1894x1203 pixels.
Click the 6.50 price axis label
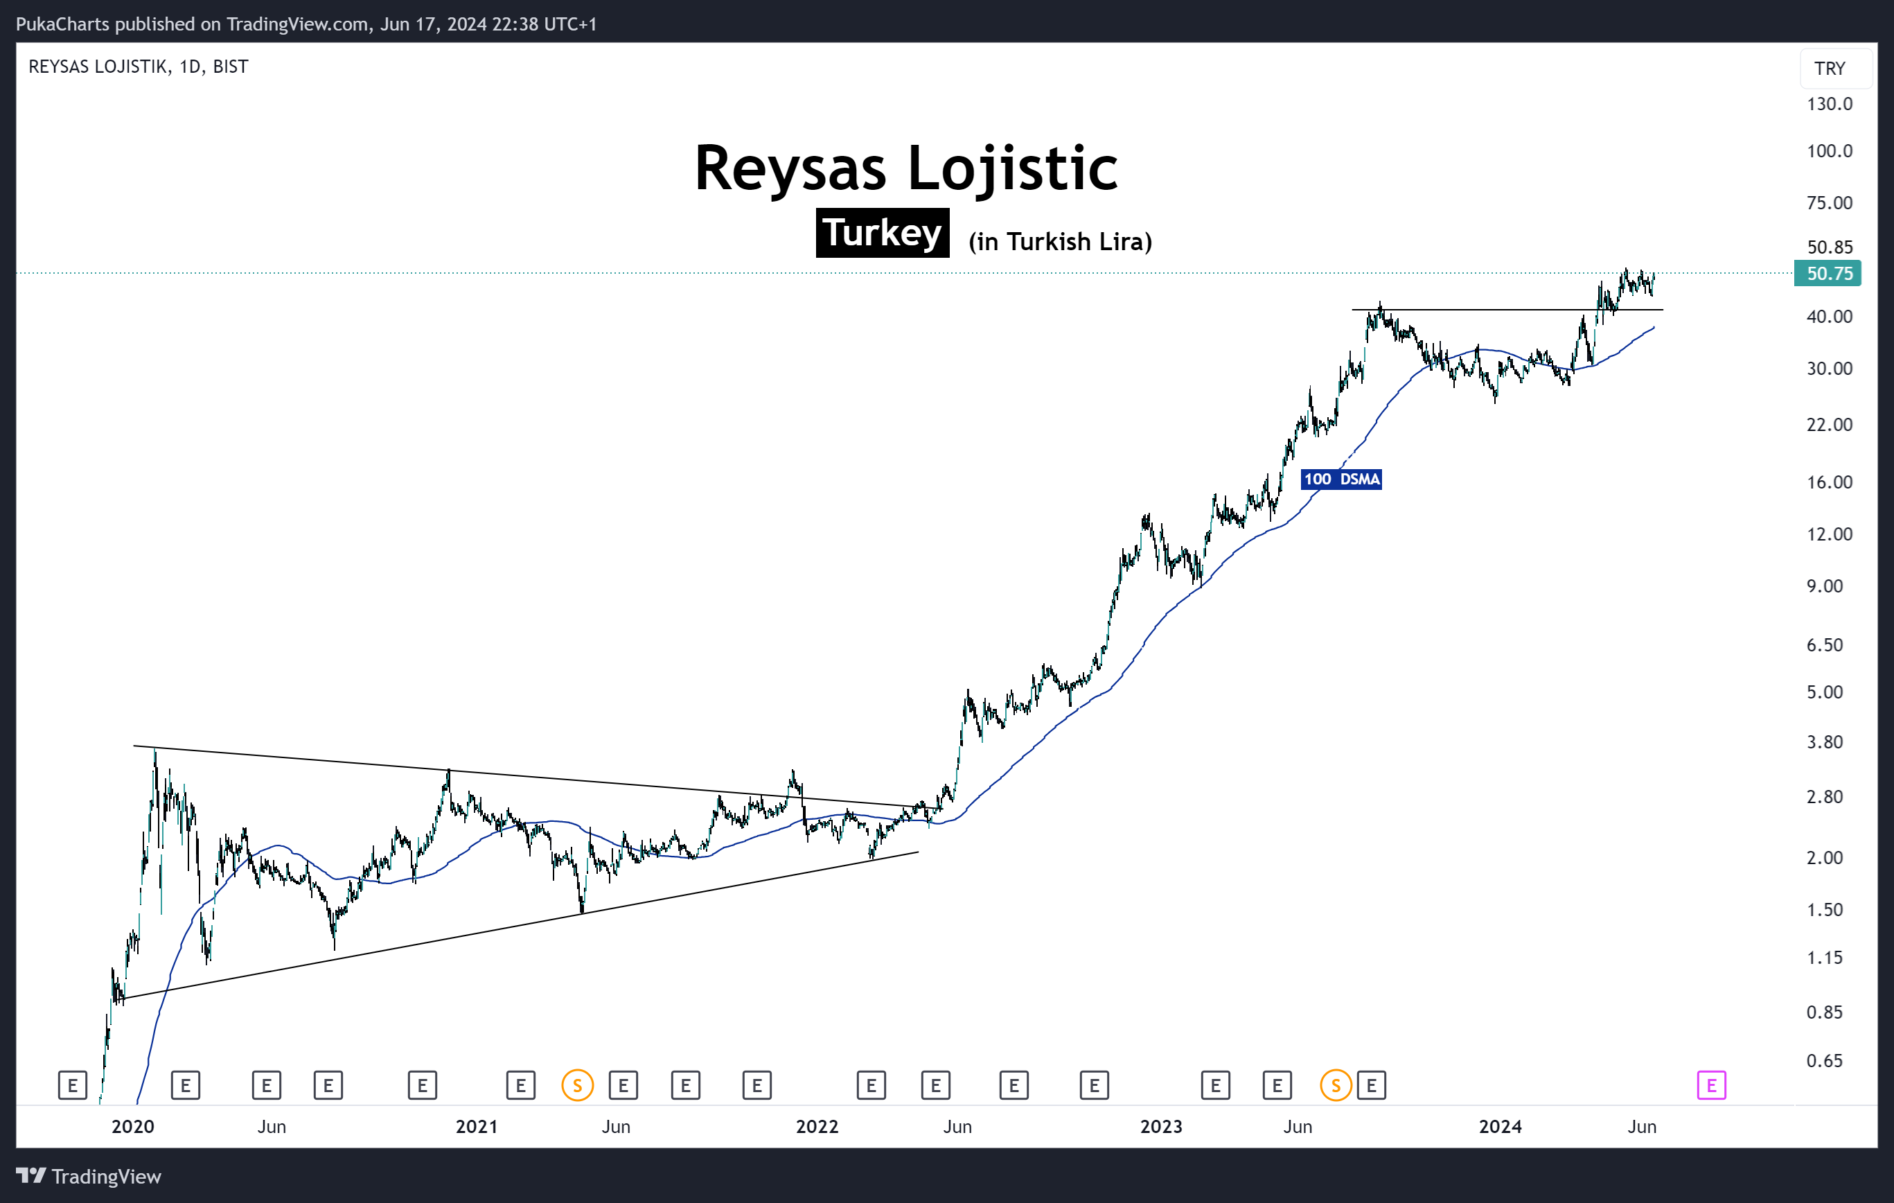[1825, 645]
